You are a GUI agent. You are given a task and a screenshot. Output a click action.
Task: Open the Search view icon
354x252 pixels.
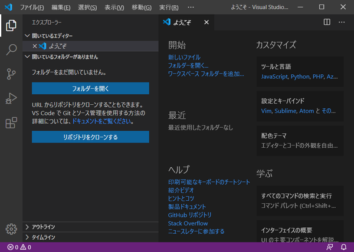11,49
